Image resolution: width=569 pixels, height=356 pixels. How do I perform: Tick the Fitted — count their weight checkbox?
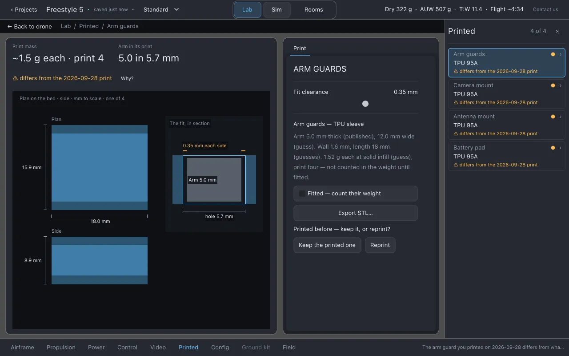[302, 194]
